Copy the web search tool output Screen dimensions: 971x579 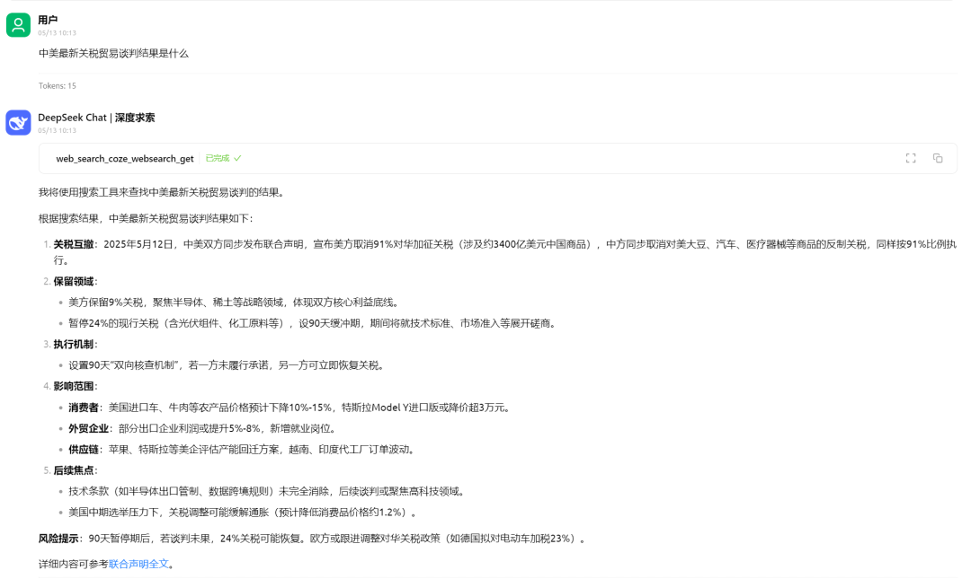tap(938, 158)
